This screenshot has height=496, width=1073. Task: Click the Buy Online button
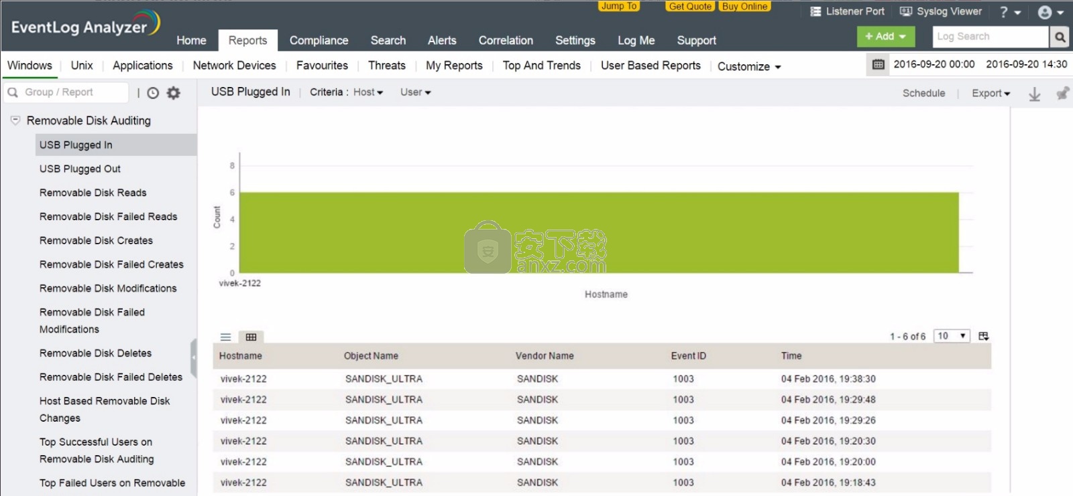745,6
